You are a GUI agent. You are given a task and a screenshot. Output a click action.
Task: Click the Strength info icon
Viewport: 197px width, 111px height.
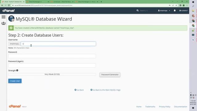point(17,71)
